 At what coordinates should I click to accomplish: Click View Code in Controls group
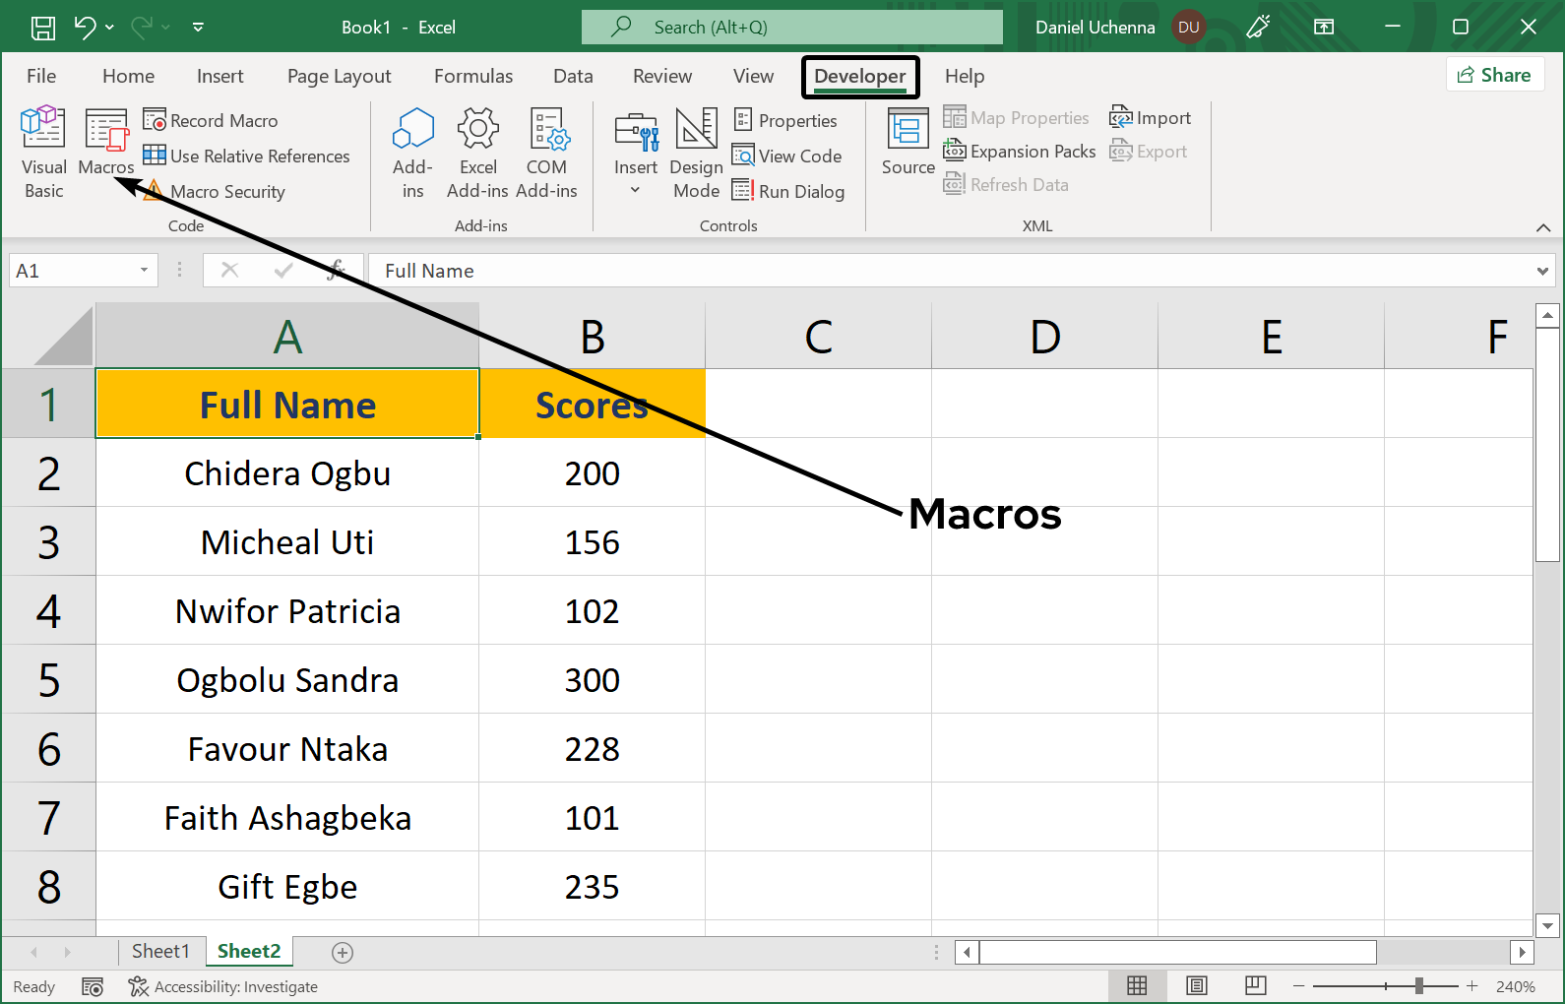point(787,157)
